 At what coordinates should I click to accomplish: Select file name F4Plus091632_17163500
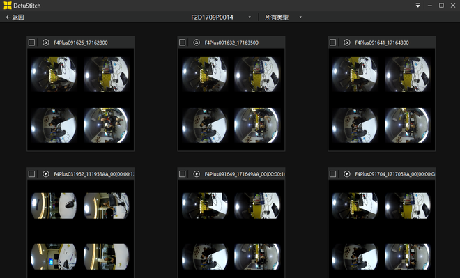[x=231, y=43]
